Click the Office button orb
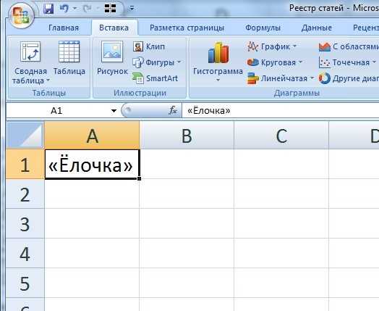379x311 pixels. tap(21, 16)
